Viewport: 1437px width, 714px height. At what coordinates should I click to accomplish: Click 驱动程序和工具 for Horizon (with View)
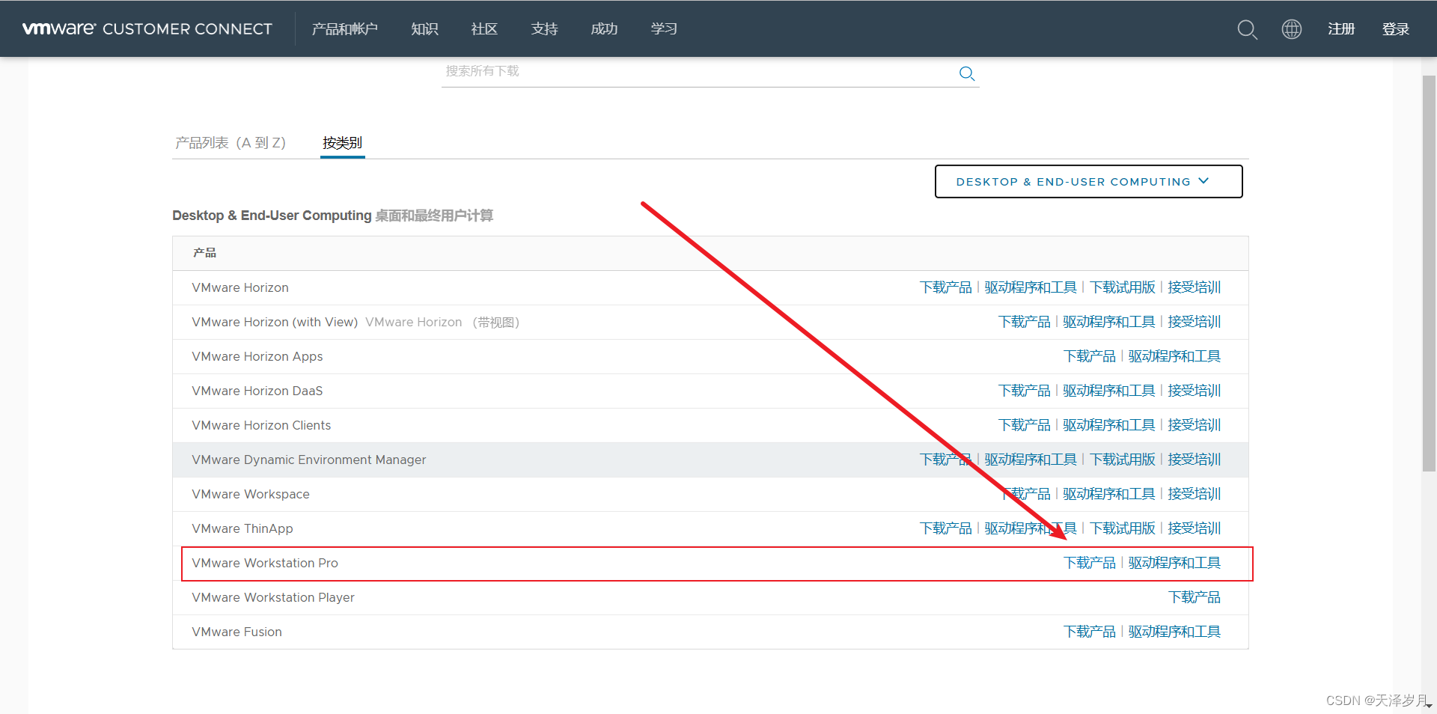point(1109,322)
